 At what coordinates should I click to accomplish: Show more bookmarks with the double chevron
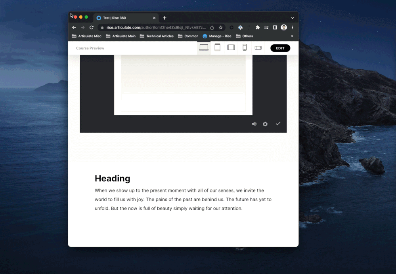pyautogui.click(x=292, y=36)
